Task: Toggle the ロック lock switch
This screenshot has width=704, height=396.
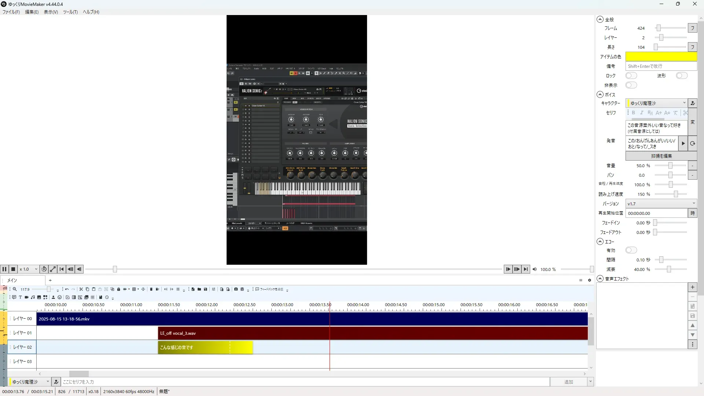Action: (631, 76)
